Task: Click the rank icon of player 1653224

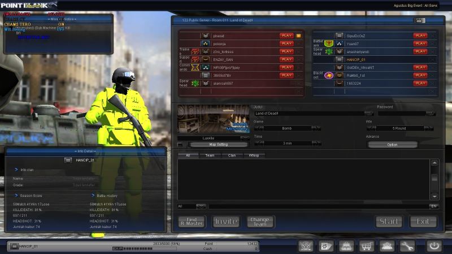Action: pyautogui.click(x=340, y=83)
